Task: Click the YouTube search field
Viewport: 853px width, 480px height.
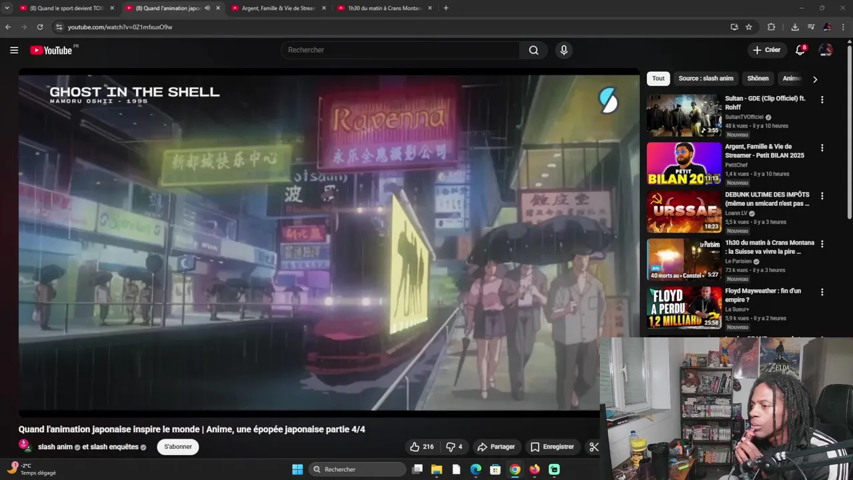Action: (x=400, y=50)
